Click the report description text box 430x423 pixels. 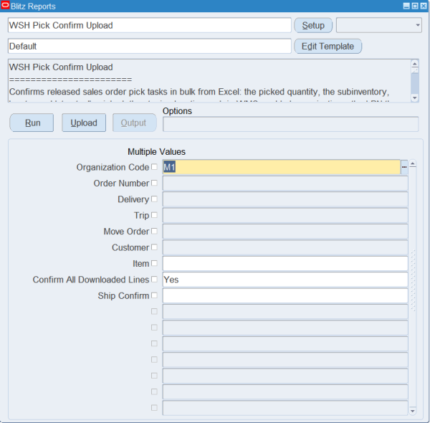209,80
